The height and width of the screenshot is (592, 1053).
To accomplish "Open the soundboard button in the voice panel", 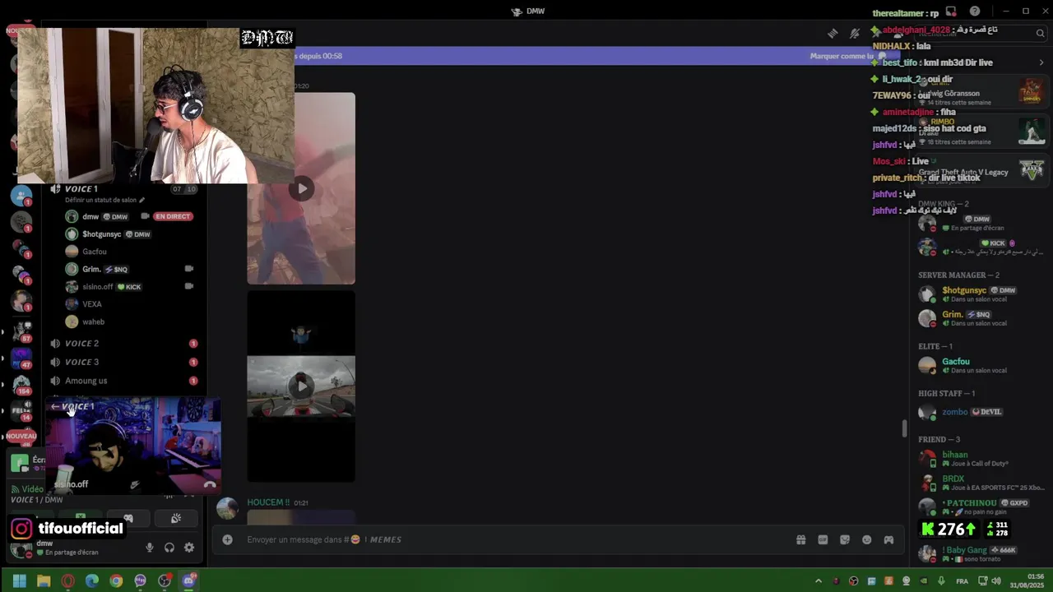I will tap(175, 519).
